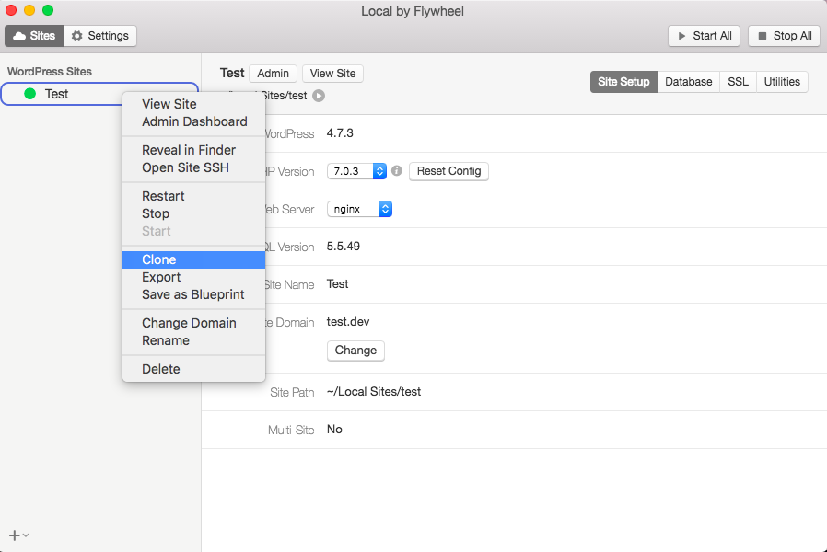Choose View Site from the context menu

[193, 104]
